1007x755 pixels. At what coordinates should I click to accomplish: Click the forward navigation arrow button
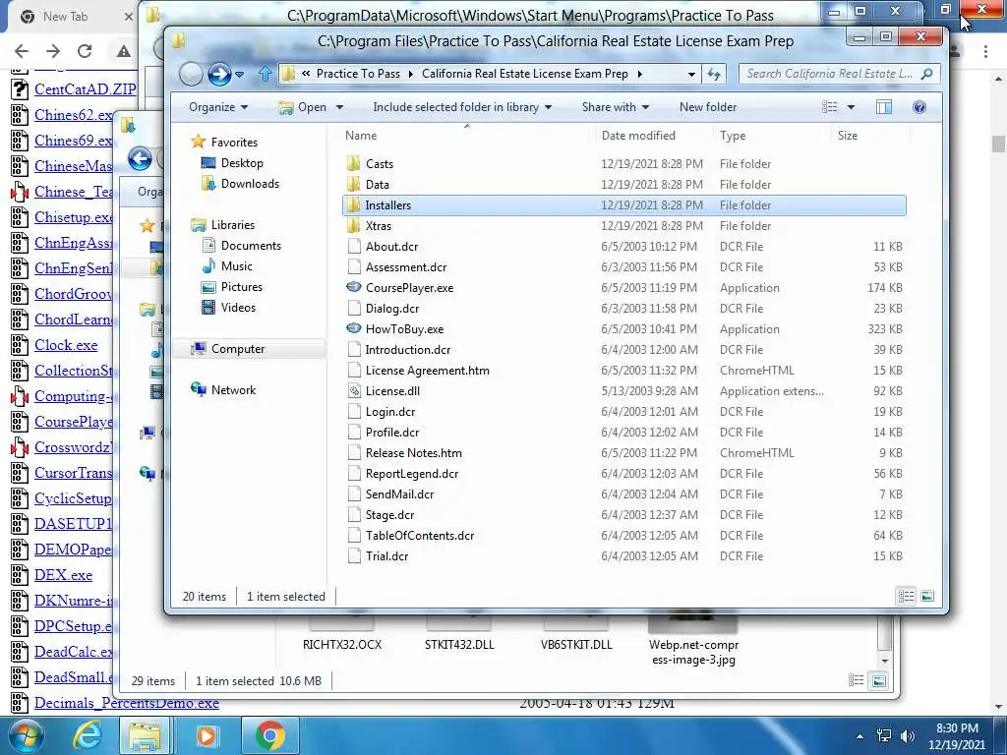[219, 74]
